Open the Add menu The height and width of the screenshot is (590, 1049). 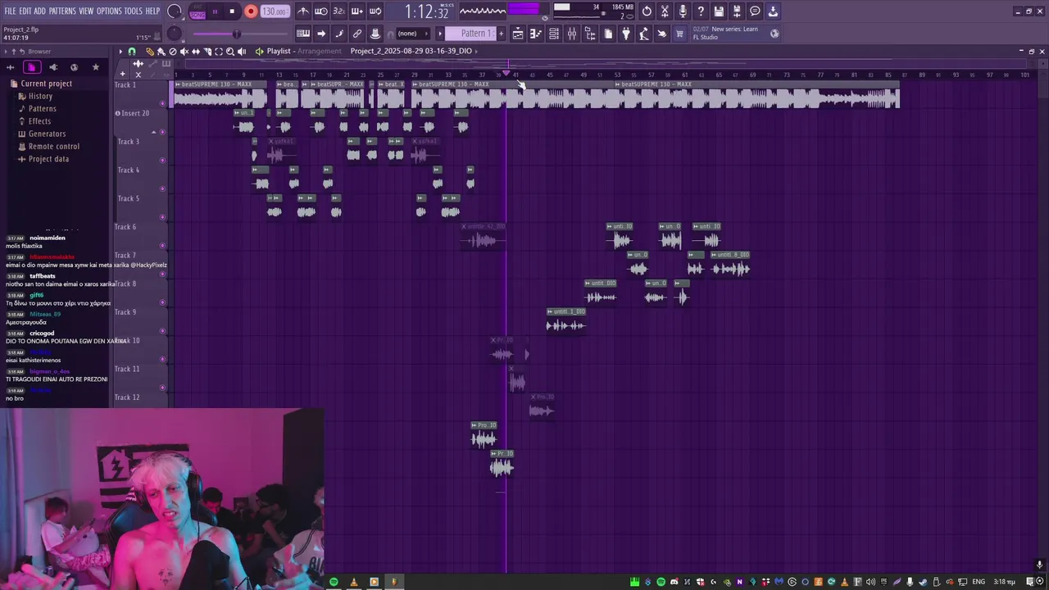click(x=40, y=11)
